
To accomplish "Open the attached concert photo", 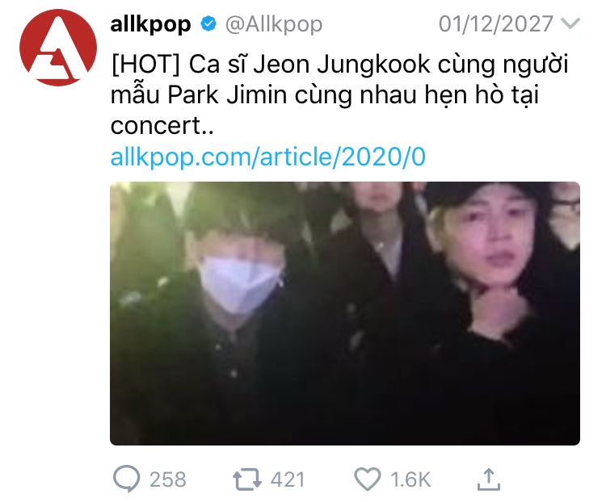I will tap(345, 313).
